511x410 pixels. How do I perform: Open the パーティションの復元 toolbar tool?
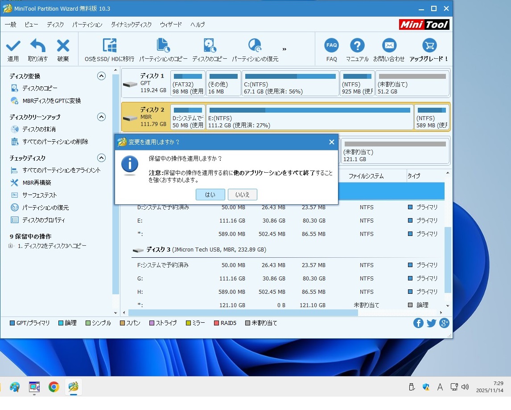point(255,46)
